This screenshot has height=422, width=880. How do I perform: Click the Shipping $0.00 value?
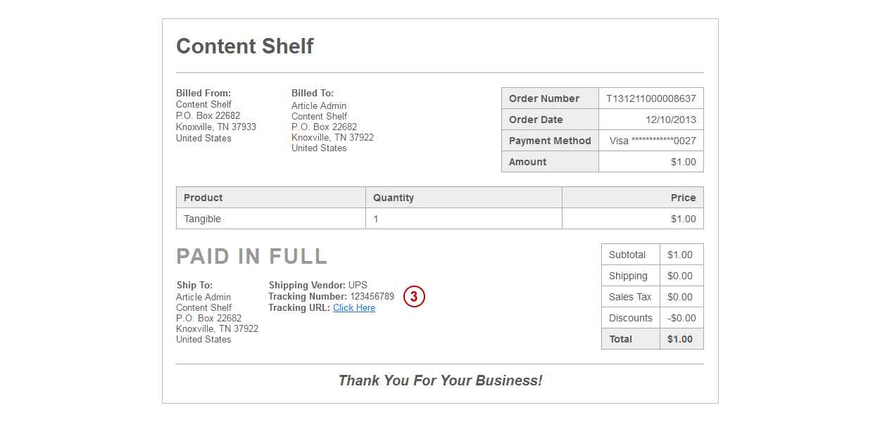point(680,276)
